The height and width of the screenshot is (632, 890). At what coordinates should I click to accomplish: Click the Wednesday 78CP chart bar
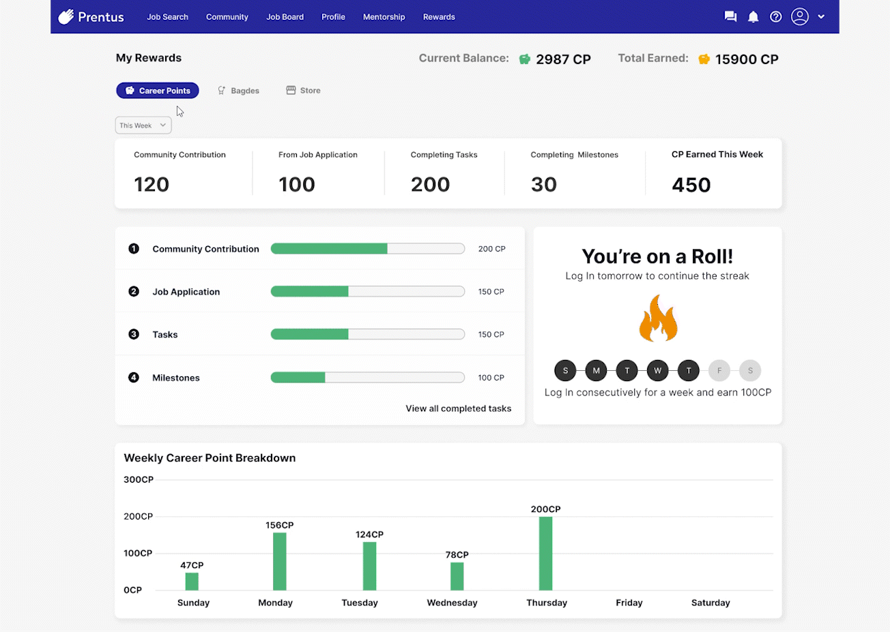(x=457, y=576)
